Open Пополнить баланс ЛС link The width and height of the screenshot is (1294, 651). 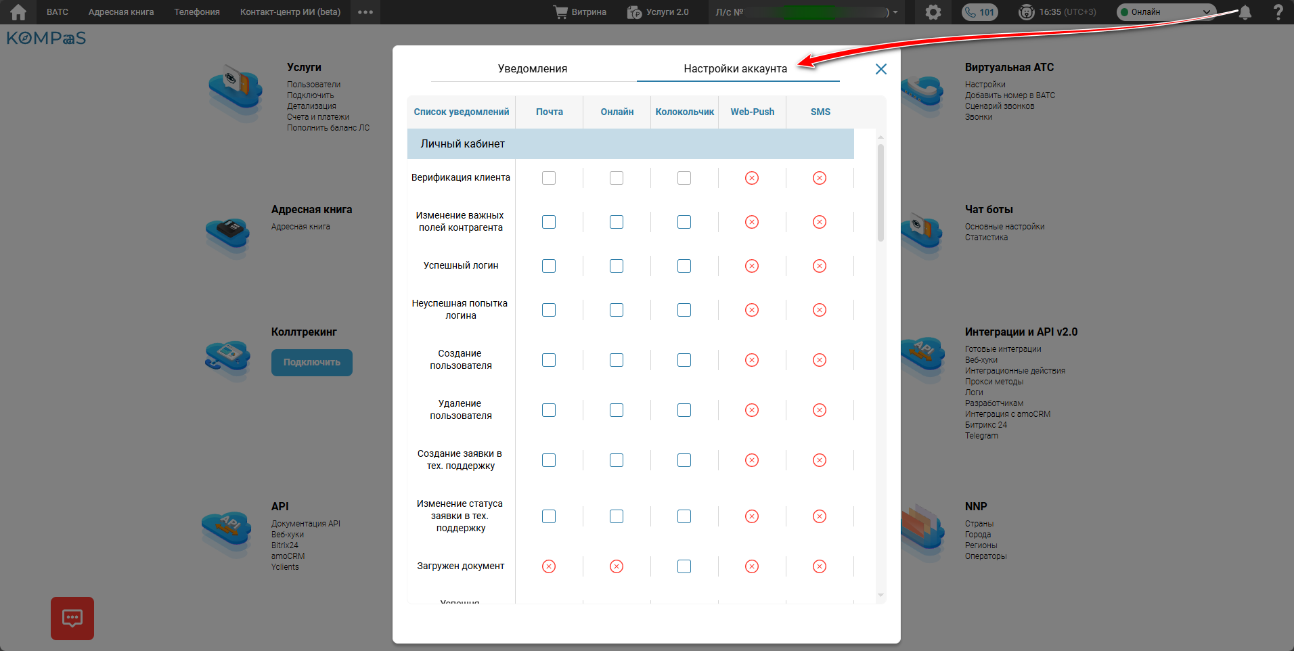click(x=328, y=128)
